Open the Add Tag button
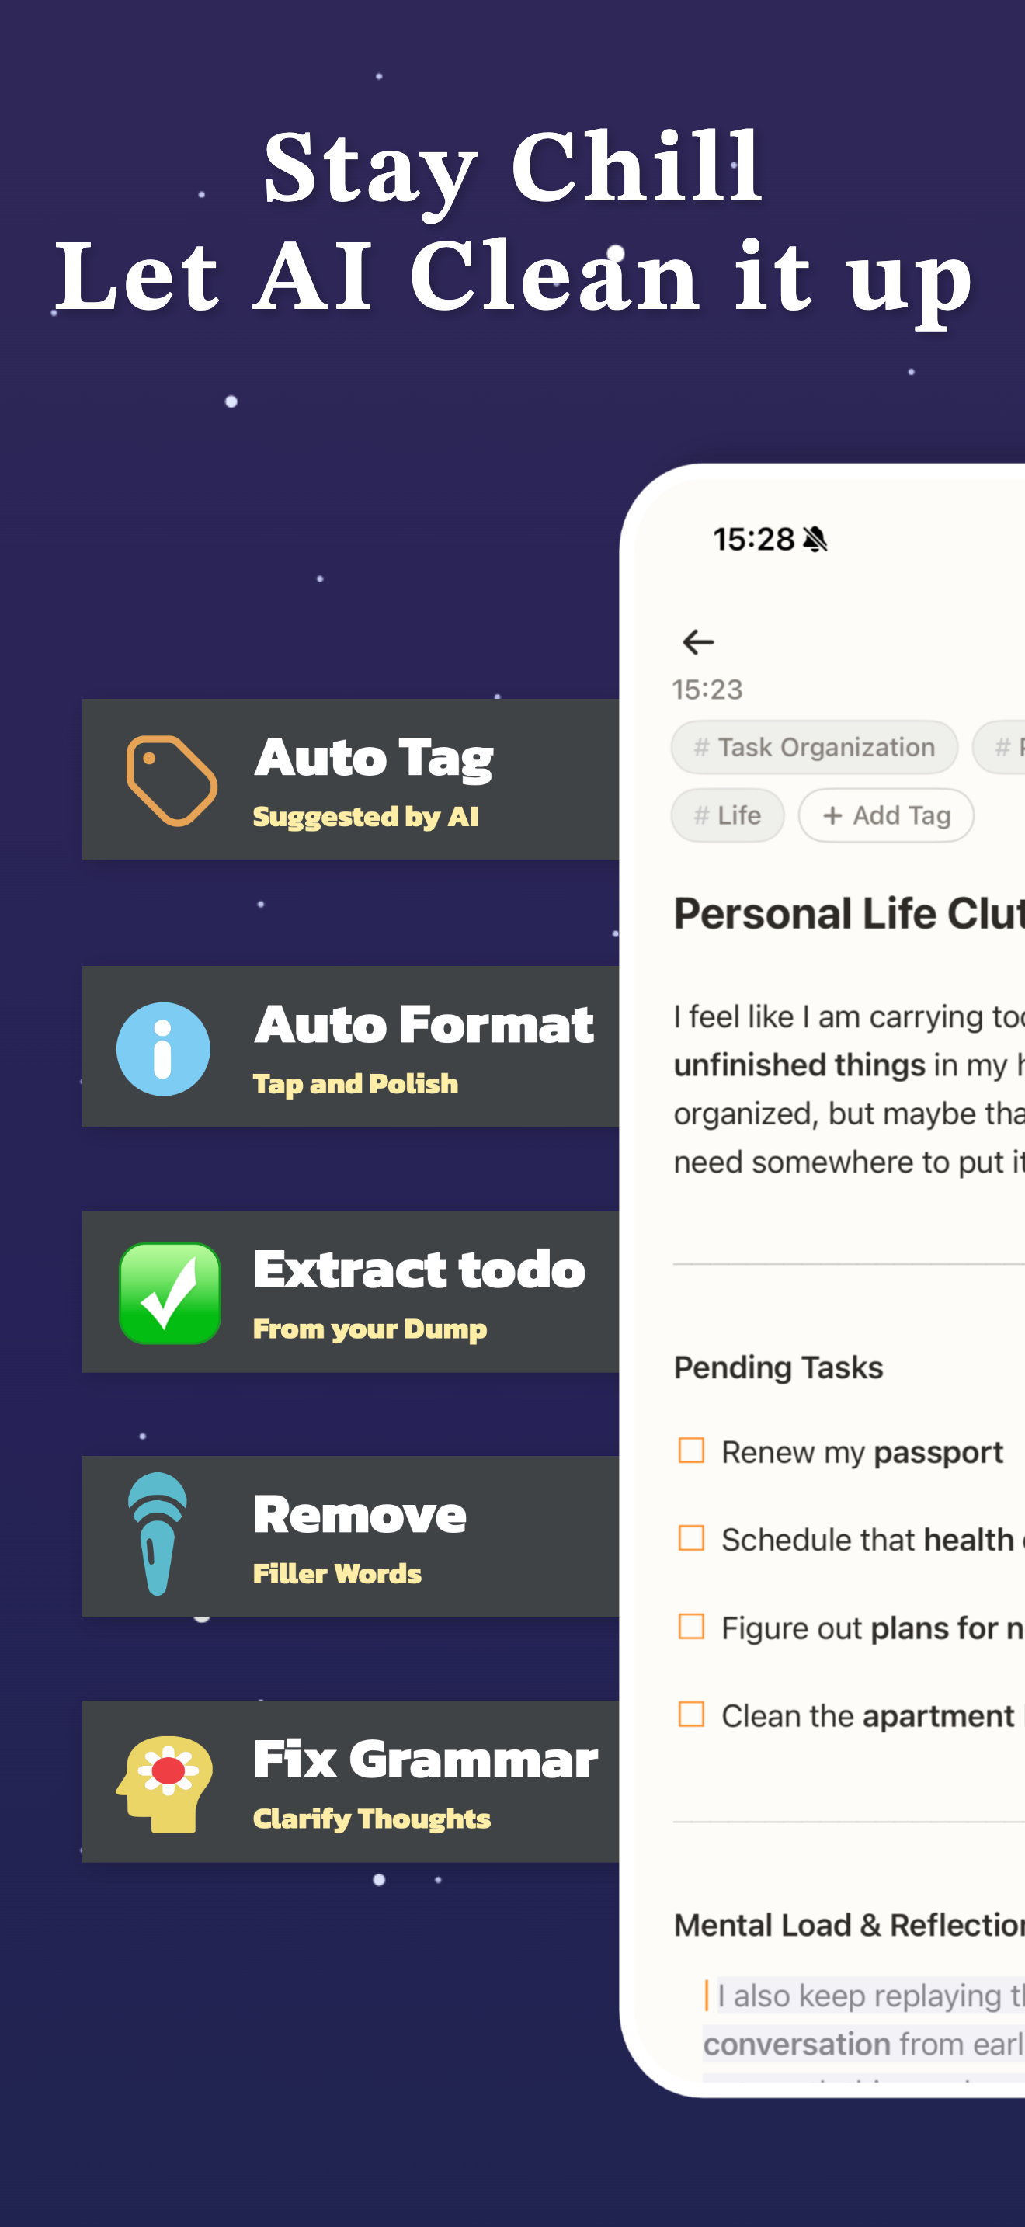 tap(885, 815)
